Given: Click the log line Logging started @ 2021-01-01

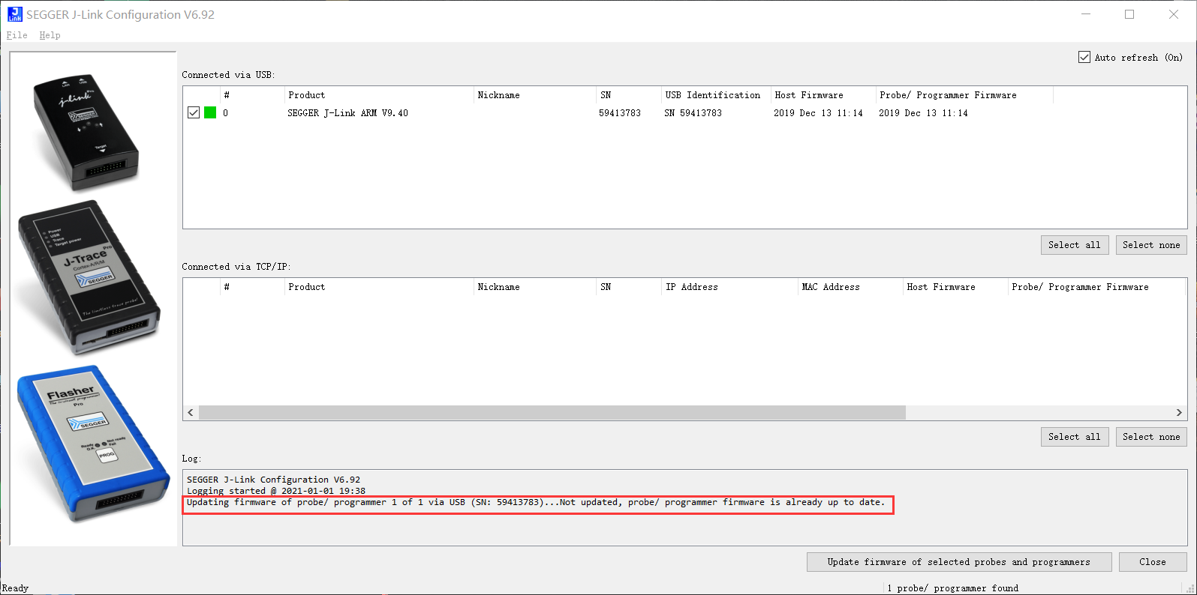Looking at the screenshot, I should 276,491.
